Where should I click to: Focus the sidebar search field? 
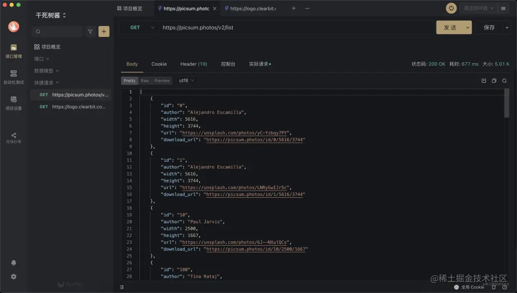(57, 32)
